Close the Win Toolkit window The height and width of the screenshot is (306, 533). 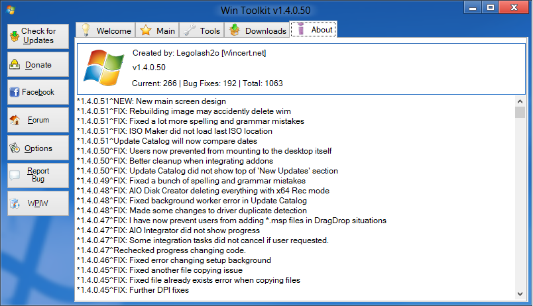(514, 7)
